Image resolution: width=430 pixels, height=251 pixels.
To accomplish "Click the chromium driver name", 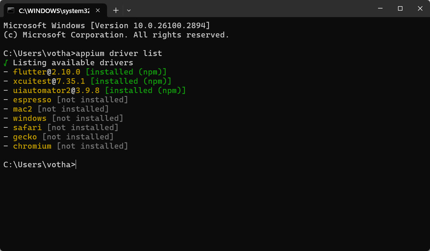I will tap(32, 146).
